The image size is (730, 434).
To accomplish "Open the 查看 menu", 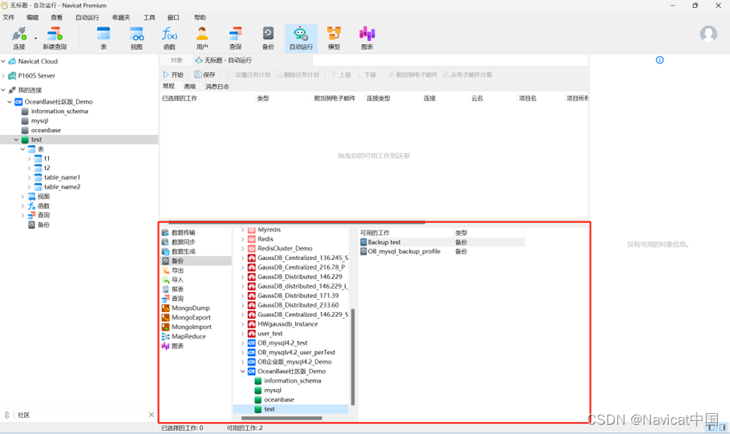I will 57,17.
